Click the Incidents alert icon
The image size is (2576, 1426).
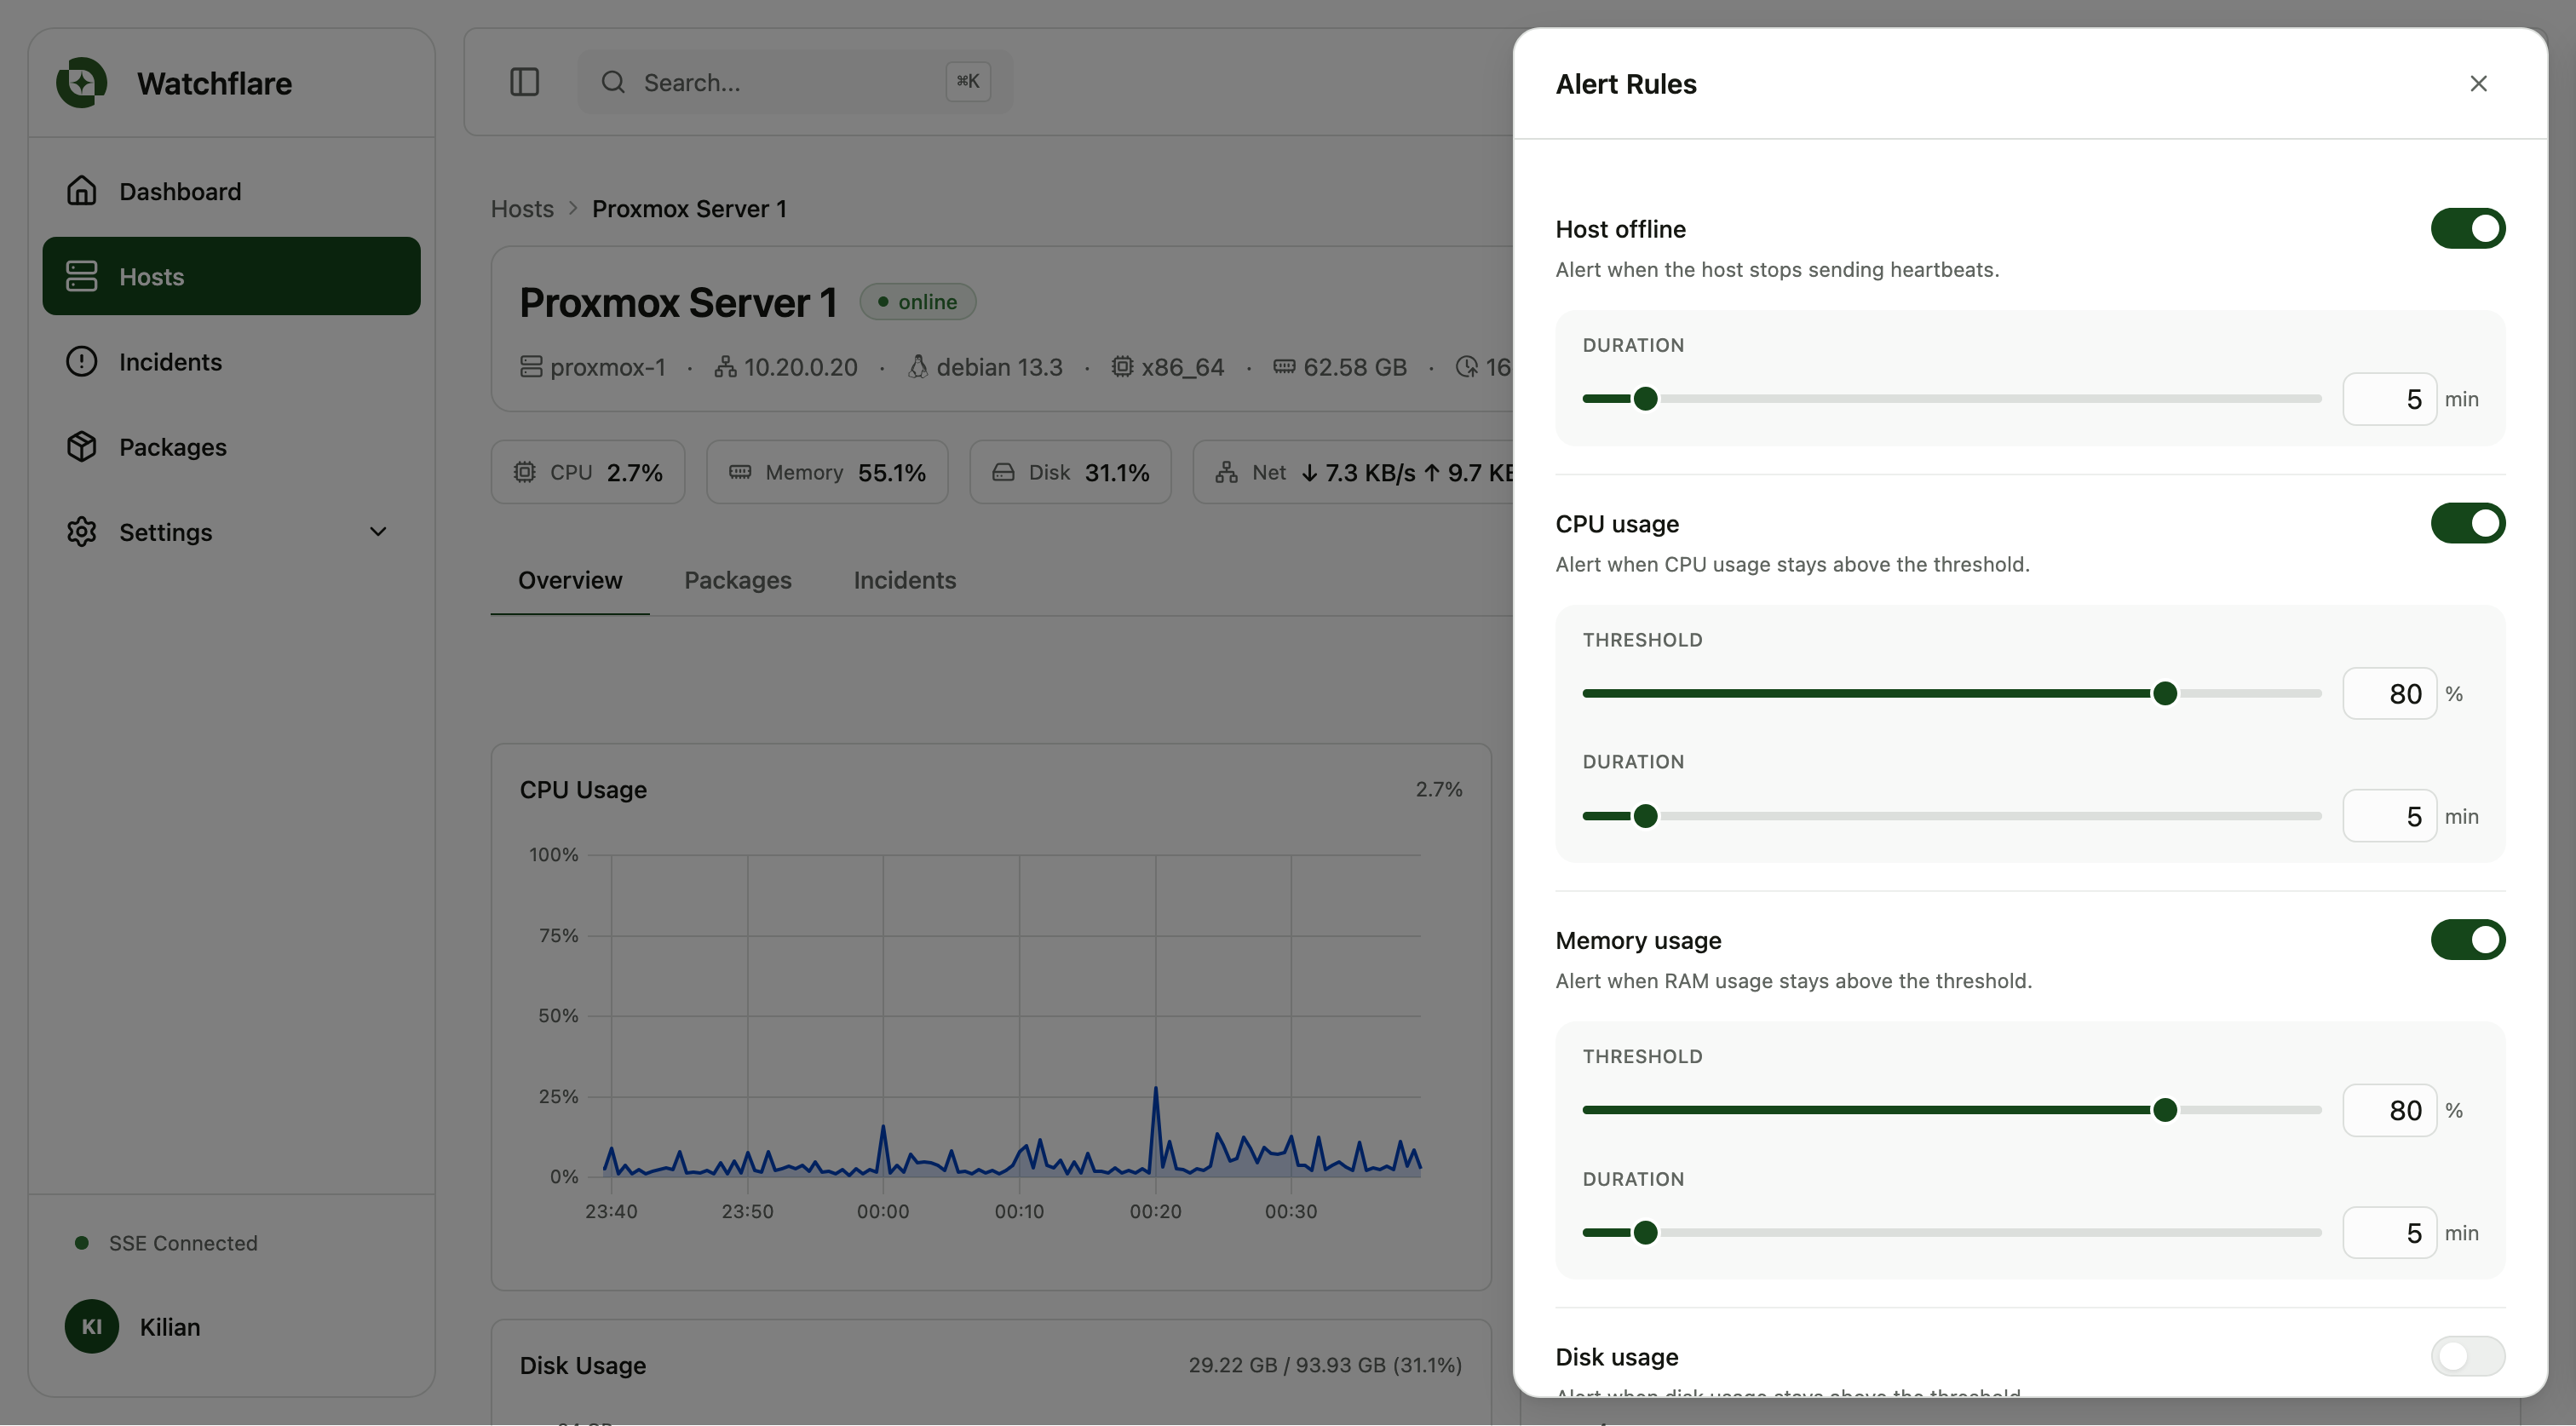click(x=82, y=361)
